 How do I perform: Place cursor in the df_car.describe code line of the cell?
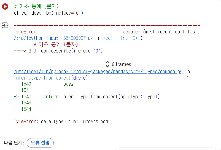(x=48, y=13)
